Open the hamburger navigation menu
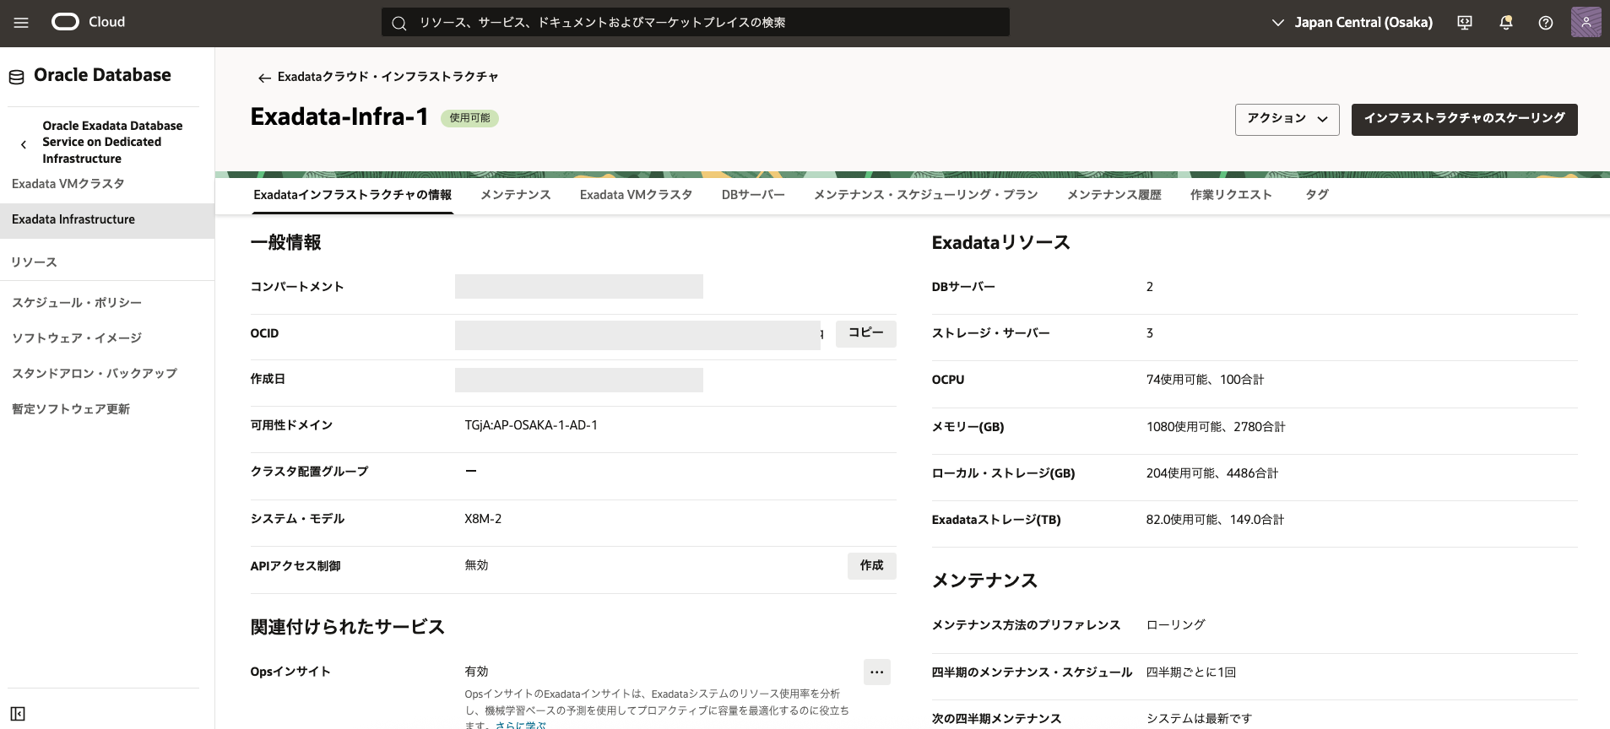1610x729 pixels. coord(21,23)
